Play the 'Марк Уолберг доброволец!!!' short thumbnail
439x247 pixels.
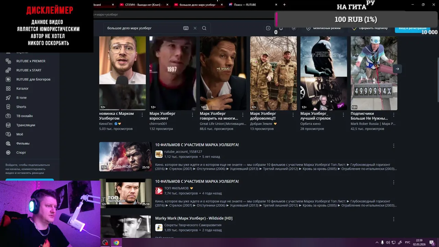point(273,73)
